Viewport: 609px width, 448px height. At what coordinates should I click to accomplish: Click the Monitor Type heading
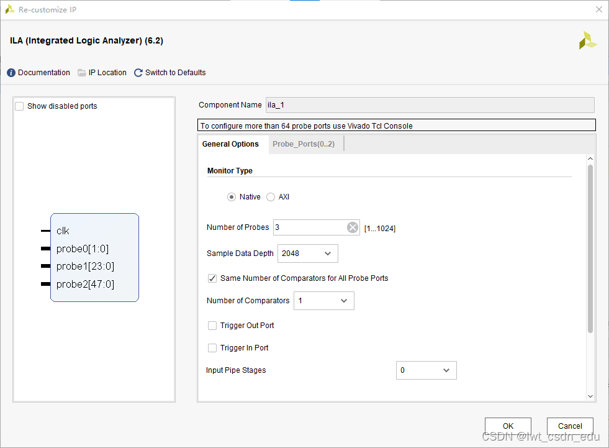[x=230, y=171]
